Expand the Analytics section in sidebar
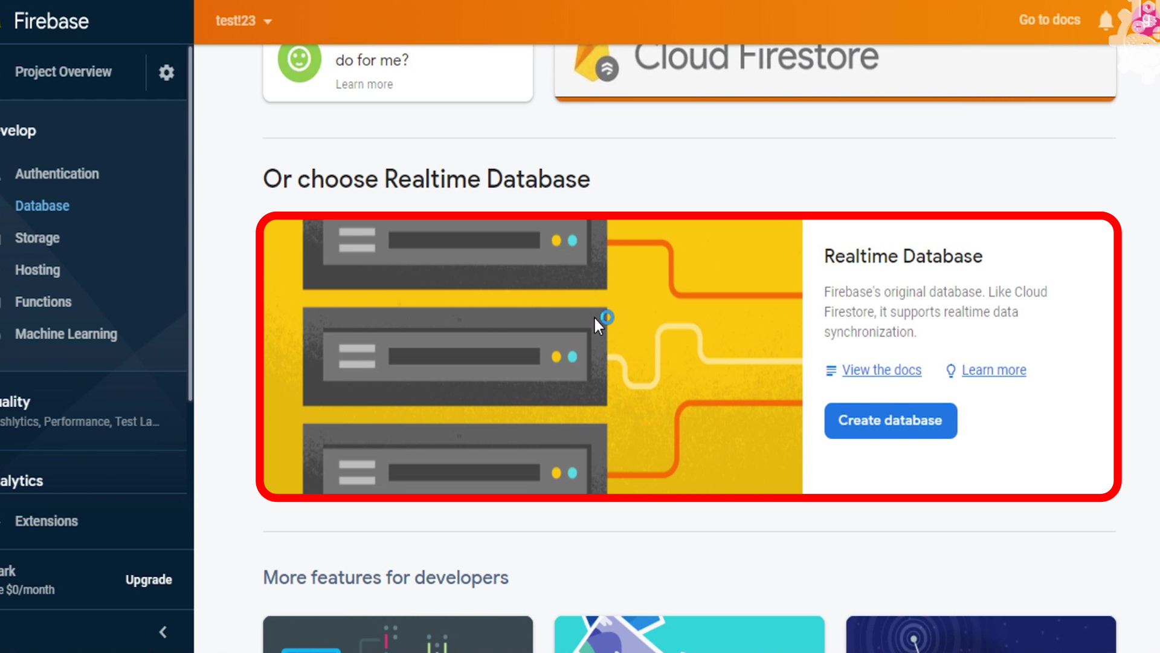Screen dimensions: 1160x653 tap(22, 481)
